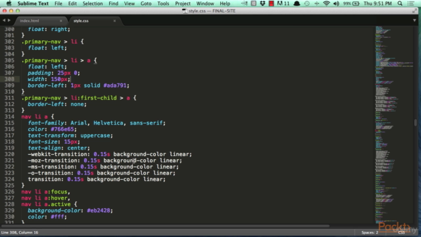Open the Apple menu
The image size is (421, 237).
tap(9, 3)
